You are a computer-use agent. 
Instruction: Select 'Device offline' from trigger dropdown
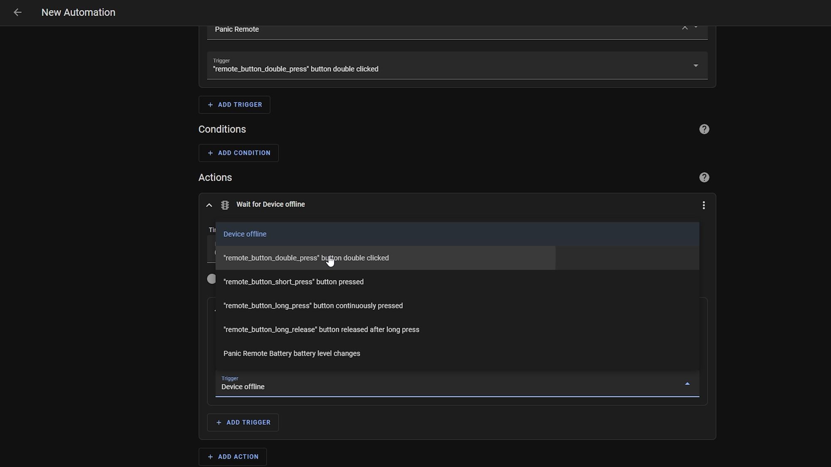tap(244, 234)
